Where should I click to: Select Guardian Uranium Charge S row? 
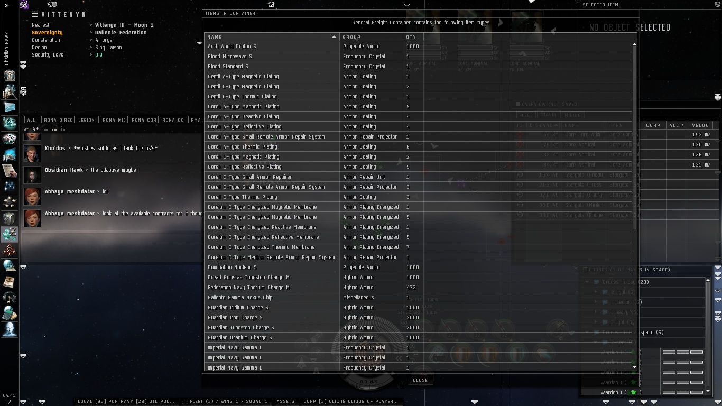coord(418,338)
